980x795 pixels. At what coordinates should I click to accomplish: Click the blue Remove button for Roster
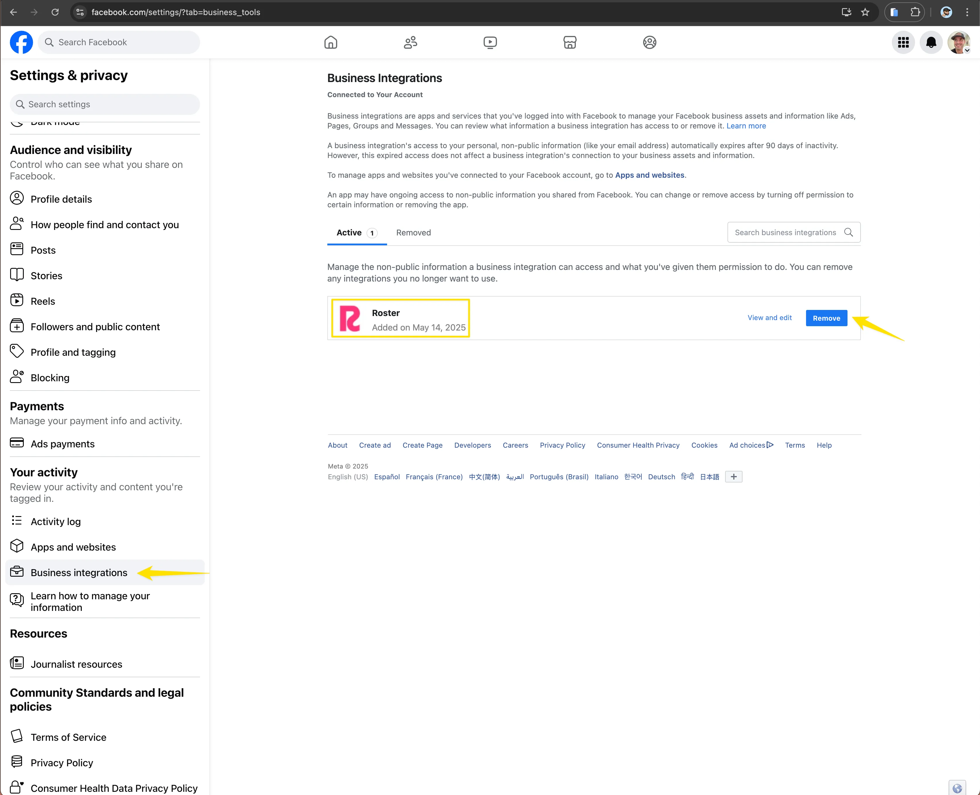point(826,318)
